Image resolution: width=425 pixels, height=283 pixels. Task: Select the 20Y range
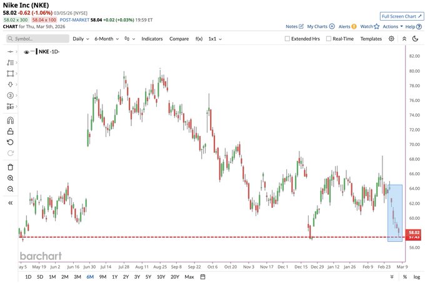(175, 277)
